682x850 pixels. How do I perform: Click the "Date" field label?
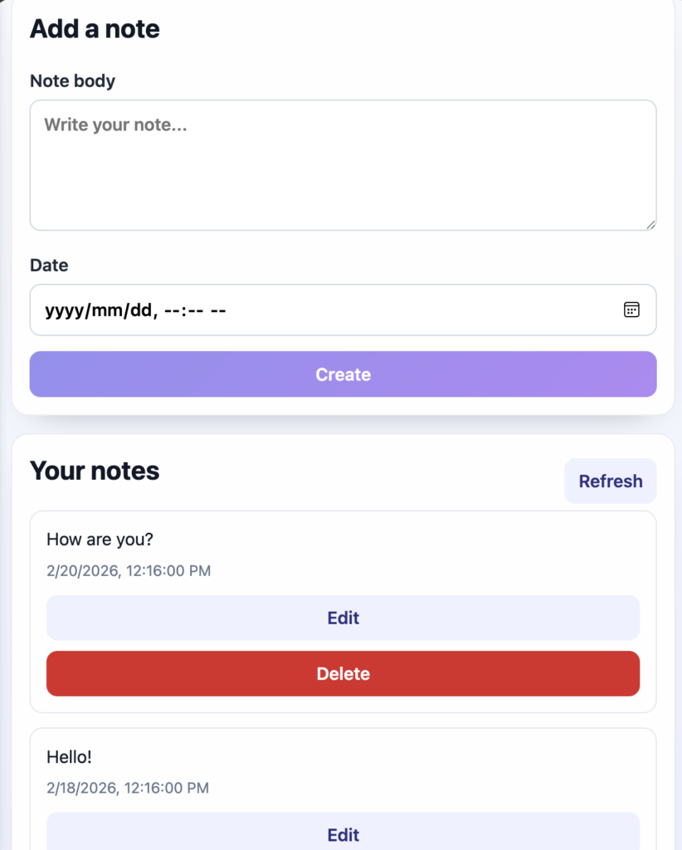49,266
